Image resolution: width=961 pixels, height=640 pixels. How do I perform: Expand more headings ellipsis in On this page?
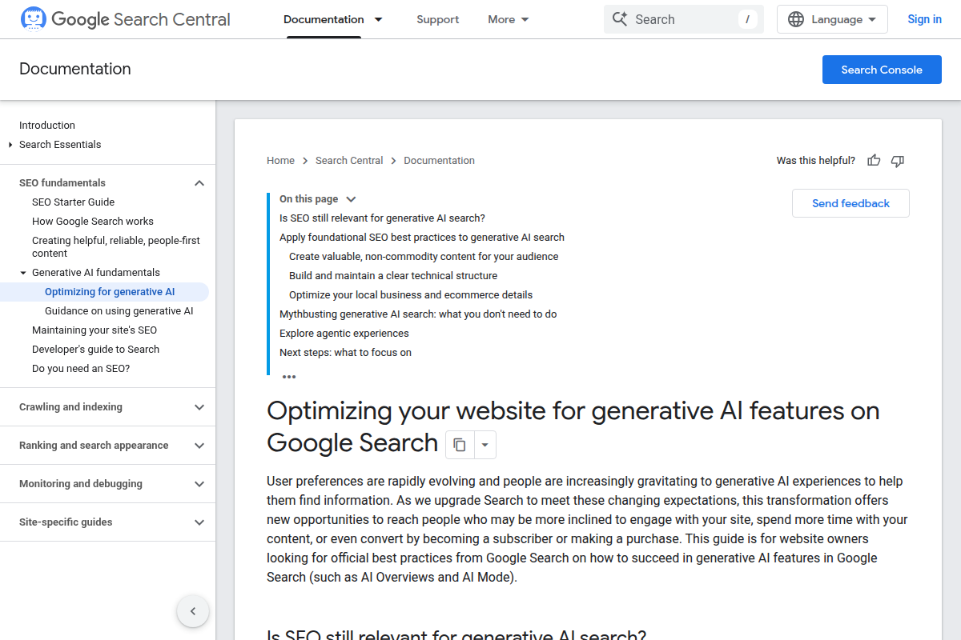(x=289, y=376)
